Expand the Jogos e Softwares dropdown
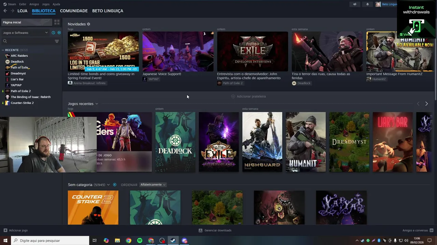Screen dimensions: 437x245 click(26, 33)
